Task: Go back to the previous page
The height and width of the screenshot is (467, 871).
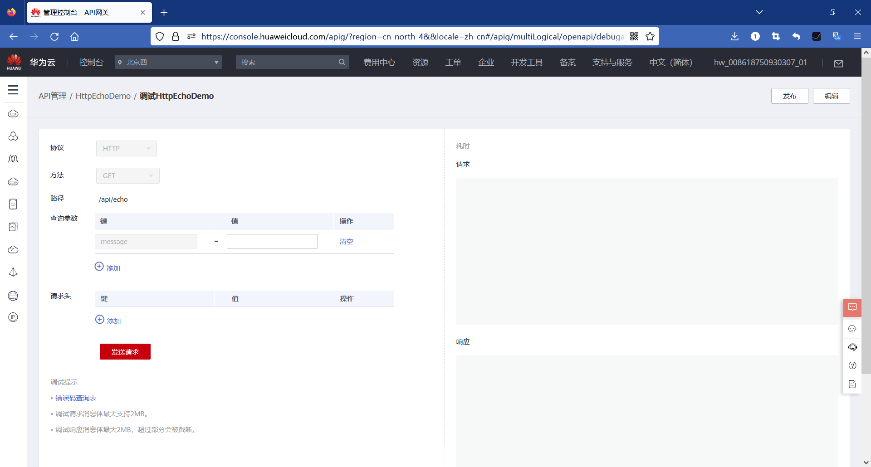Action: click(x=14, y=36)
